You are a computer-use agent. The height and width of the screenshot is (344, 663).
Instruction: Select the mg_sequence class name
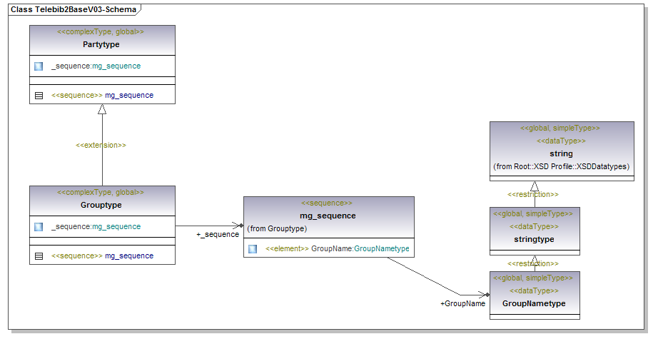click(327, 216)
